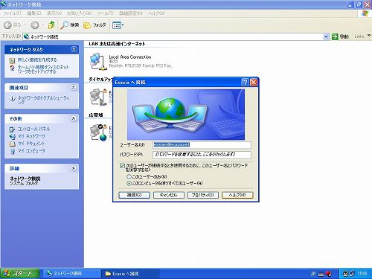Click the My Computer icon in sidebar

[12, 151]
